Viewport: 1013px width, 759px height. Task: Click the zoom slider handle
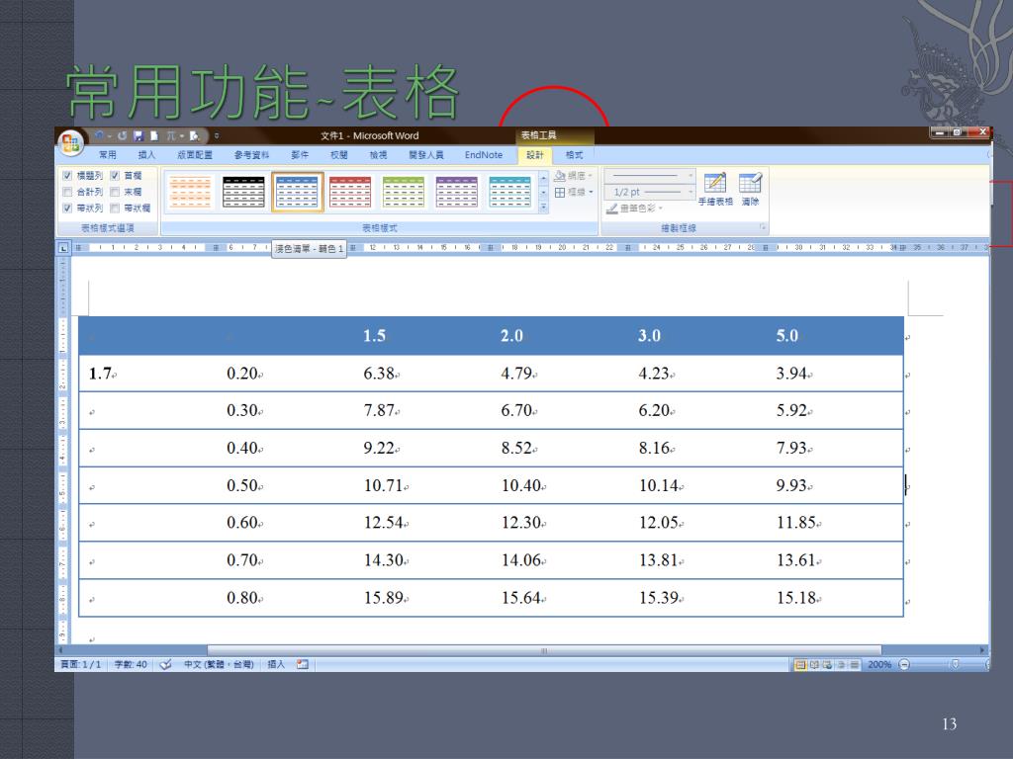pos(955,664)
